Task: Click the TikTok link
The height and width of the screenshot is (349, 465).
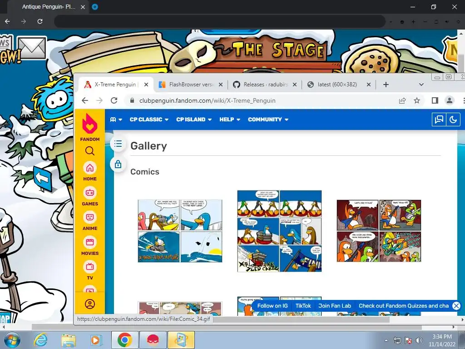Action: tap(303, 306)
